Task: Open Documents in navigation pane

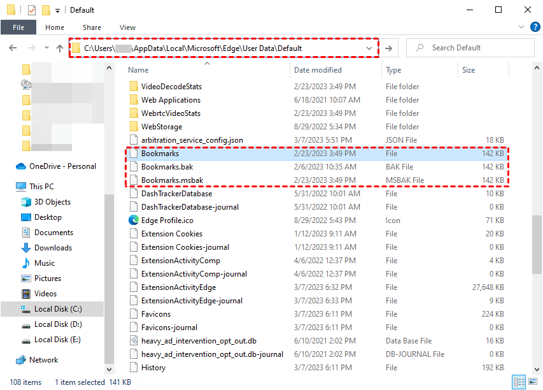Action: point(48,233)
